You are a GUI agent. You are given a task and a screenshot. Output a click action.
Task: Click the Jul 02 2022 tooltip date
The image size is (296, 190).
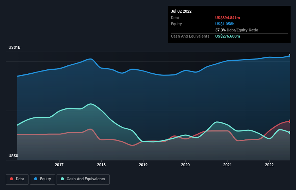(x=181, y=11)
